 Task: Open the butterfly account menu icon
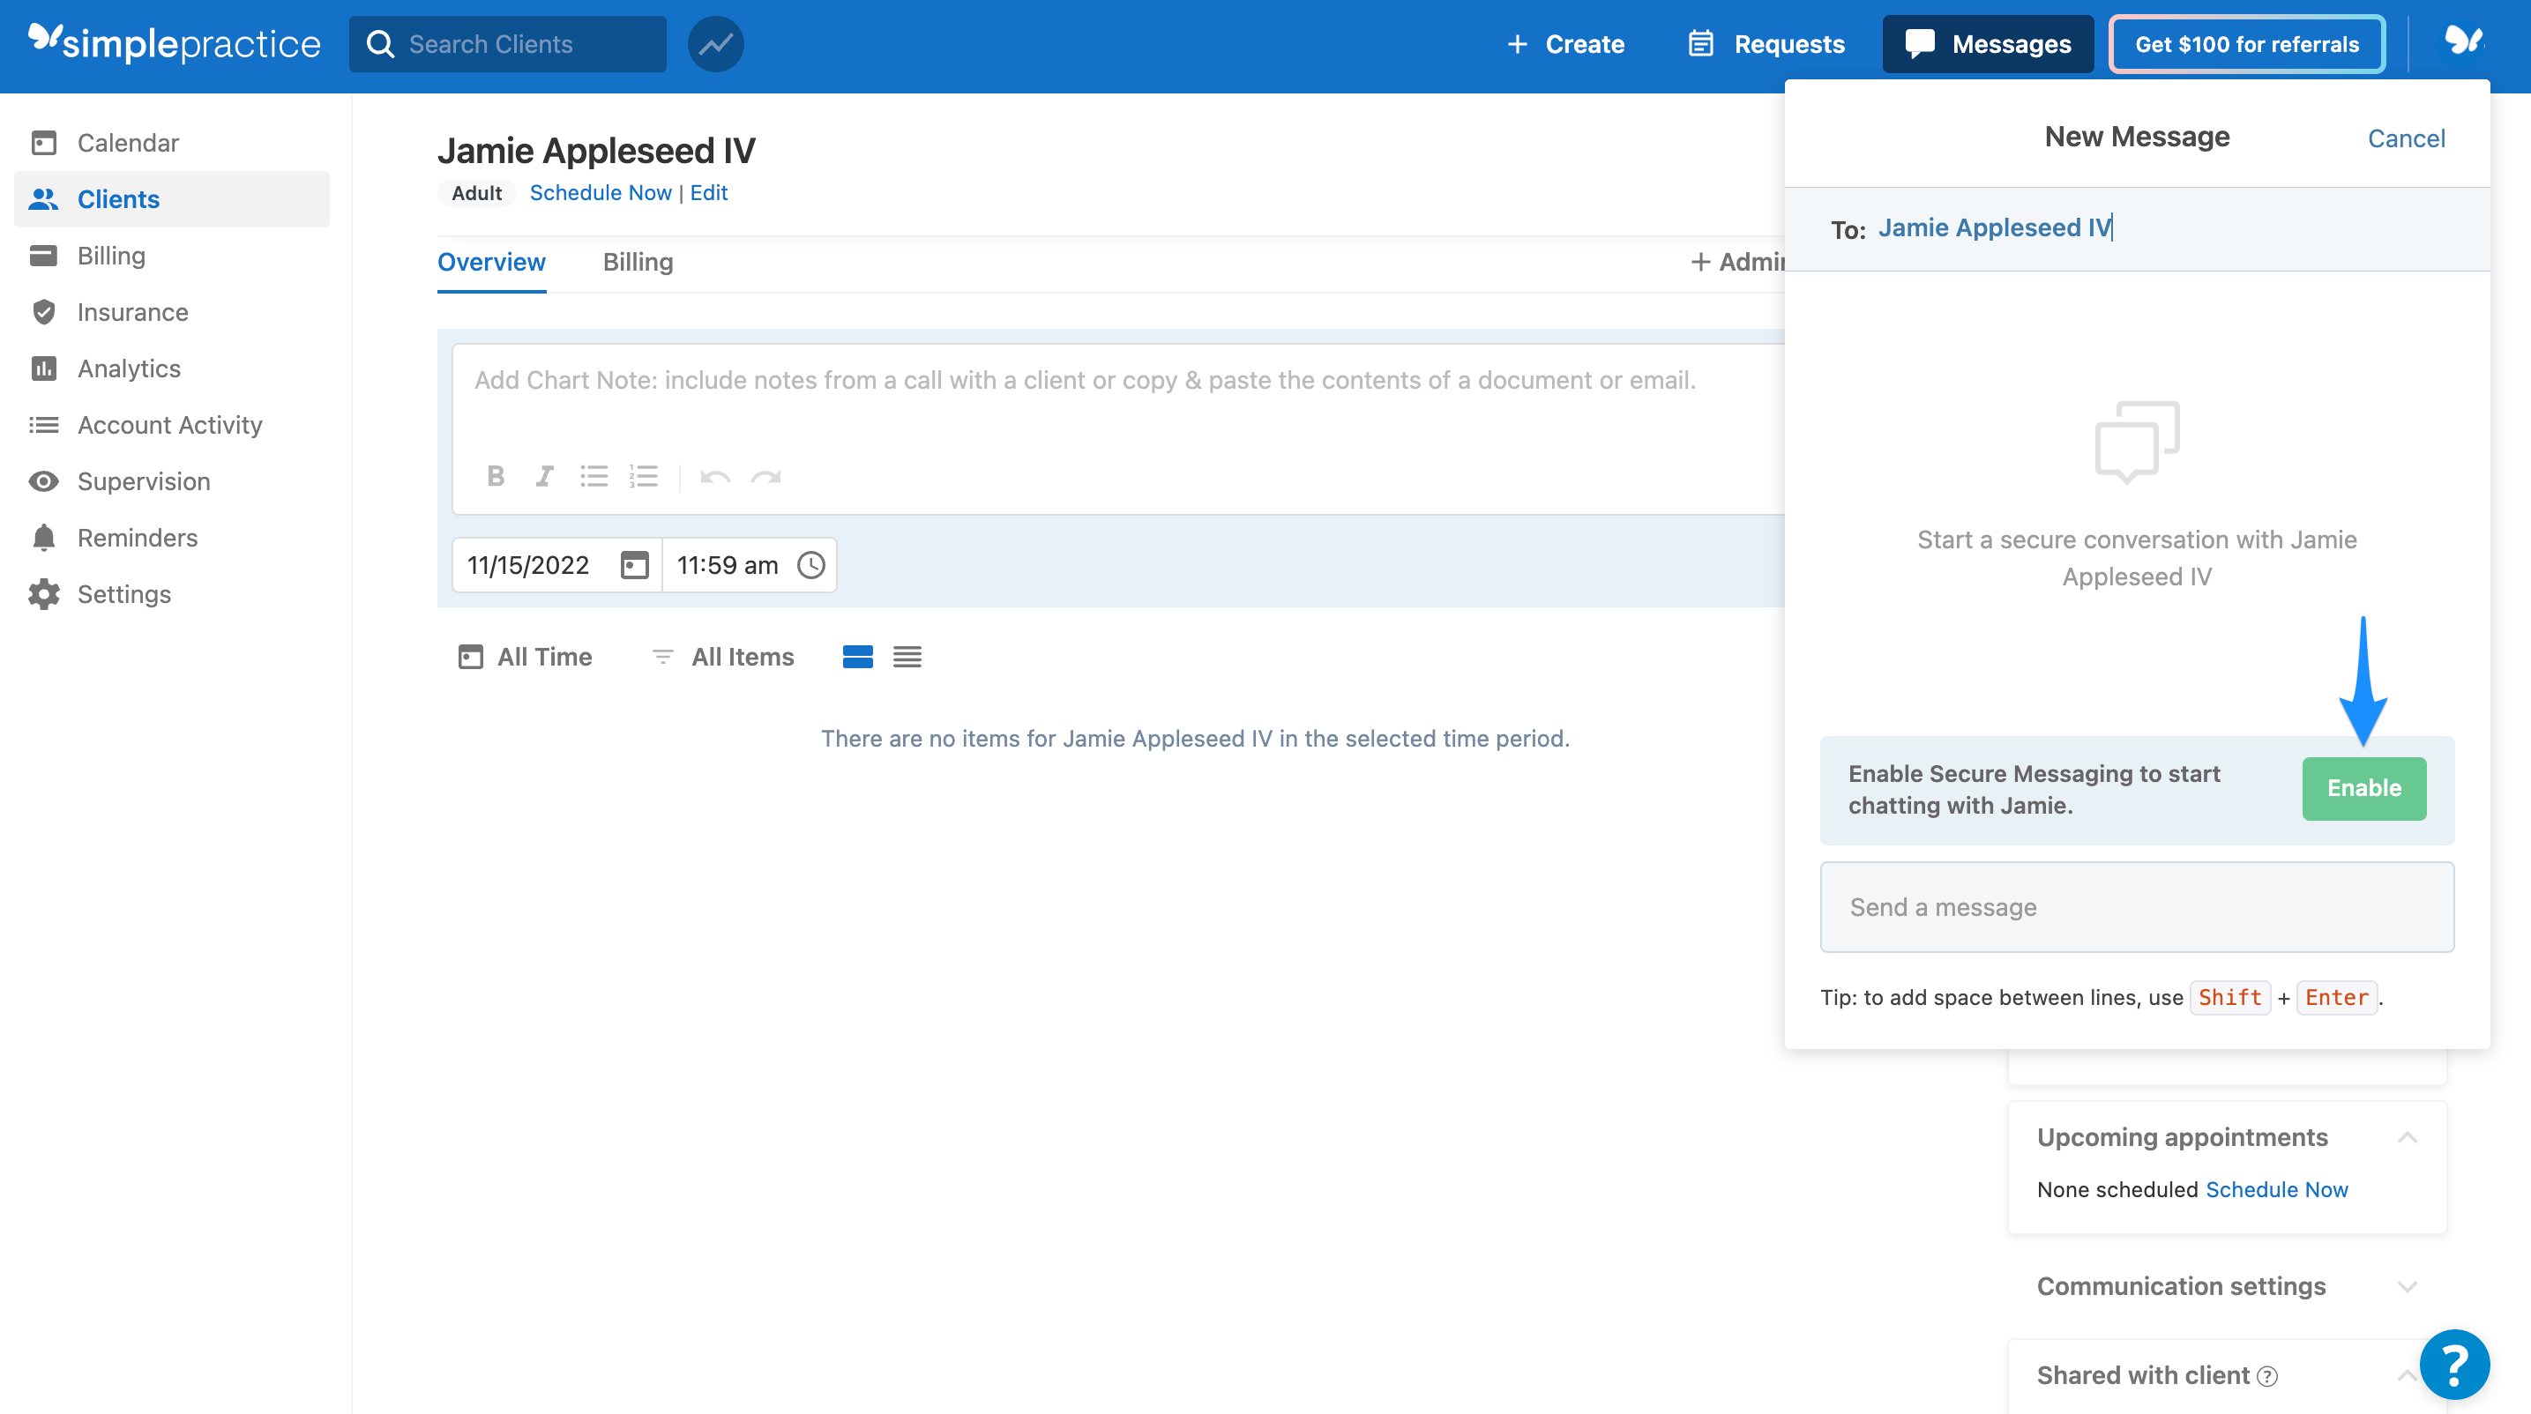[x=2462, y=41]
